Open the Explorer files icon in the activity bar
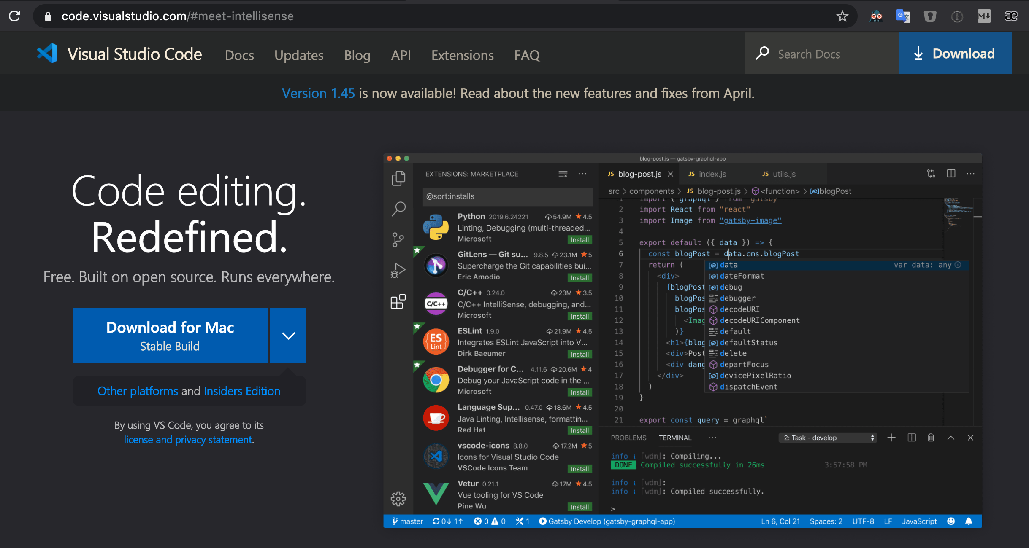 [398, 178]
